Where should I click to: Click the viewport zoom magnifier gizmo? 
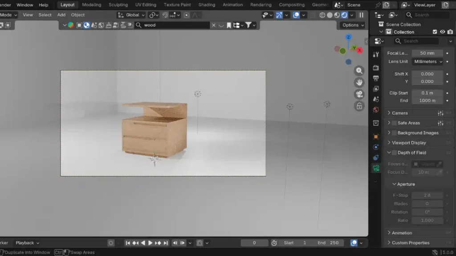[x=359, y=71]
